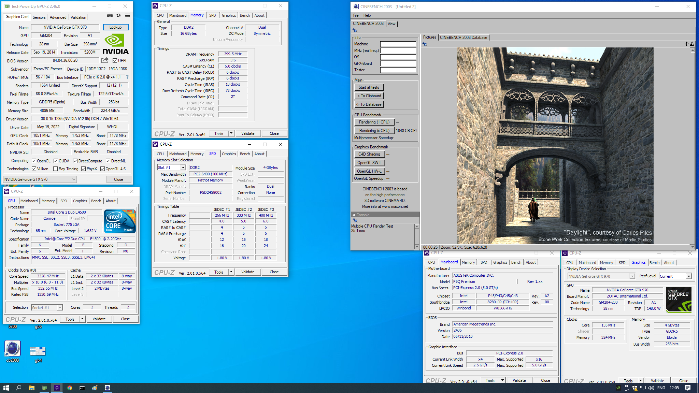Open Display Device Selection dropdown
The image size is (699, 393).
click(601, 276)
